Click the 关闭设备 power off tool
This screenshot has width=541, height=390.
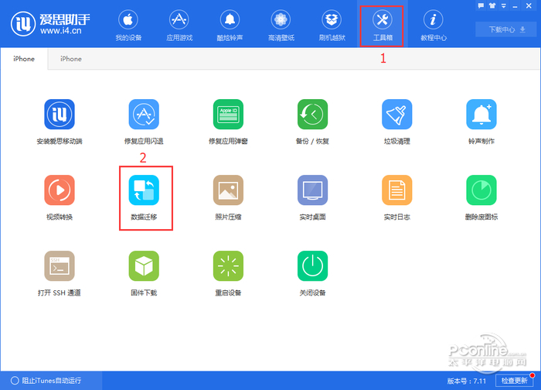(x=312, y=274)
